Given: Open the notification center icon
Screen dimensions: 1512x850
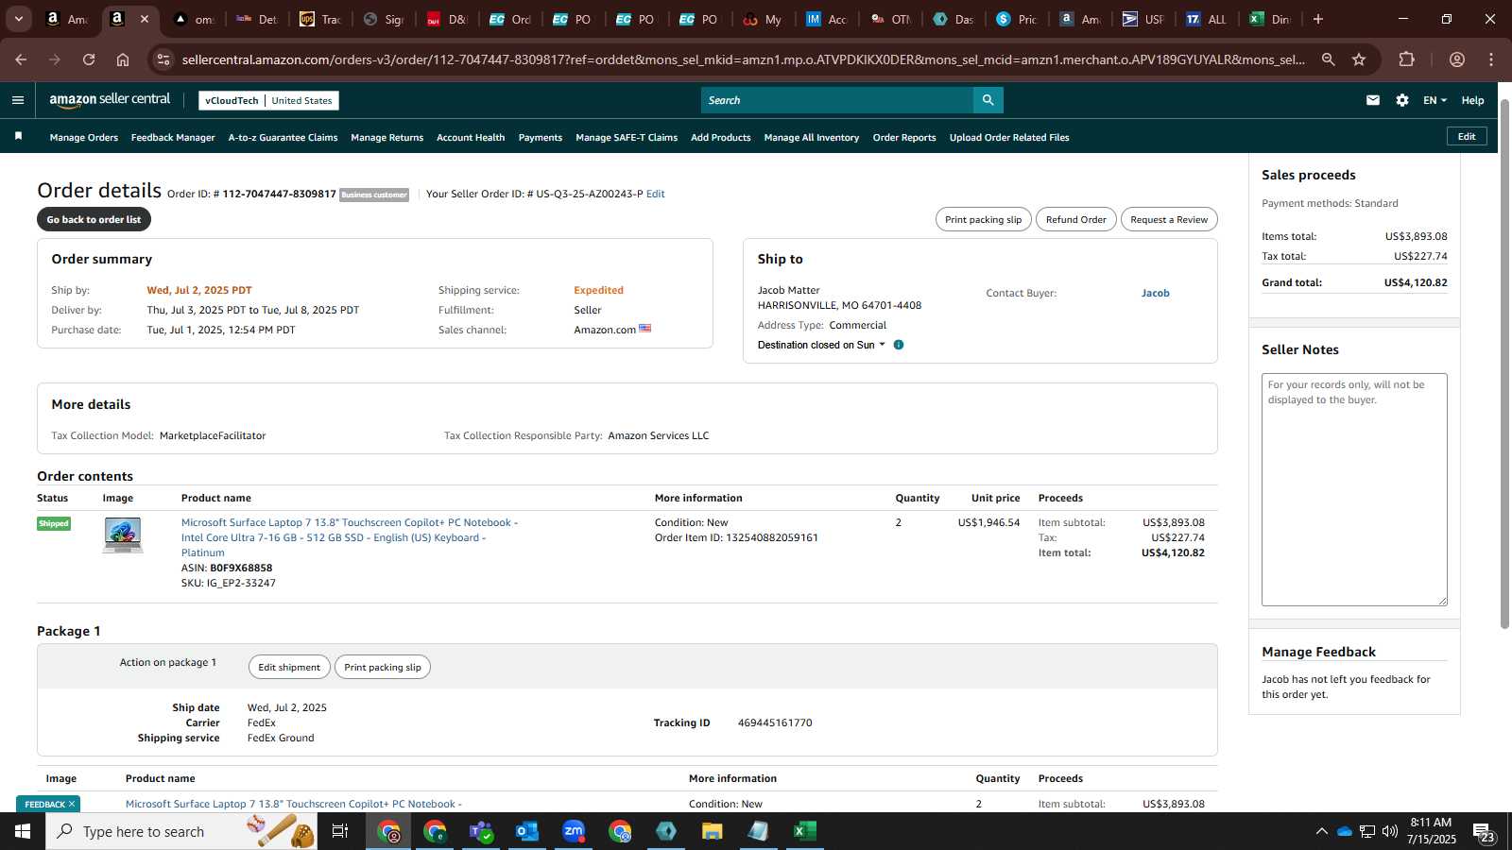Looking at the screenshot, I should pyautogui.click(x=1484, y=831).
